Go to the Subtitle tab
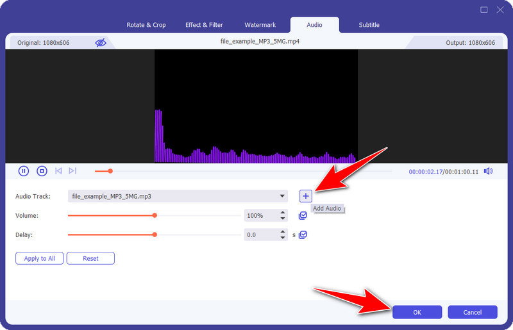Screen dimensions: 513x330 (x=369, y=25)
